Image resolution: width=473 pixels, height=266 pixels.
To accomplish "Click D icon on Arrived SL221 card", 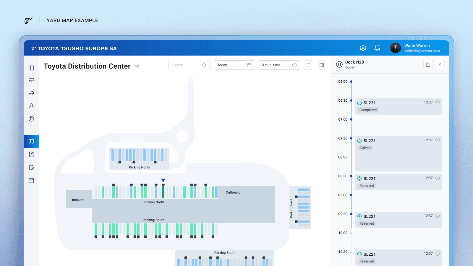I will pyautogui.click(x=359, y=141).
